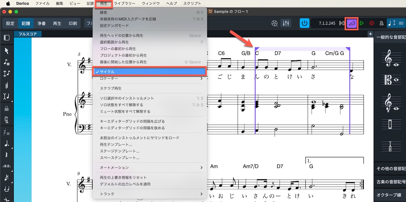The width and height of the screenshot is (406, 202).
Task: Open the ライブラリー menu
Action: pyautogui.click(x=124, y=4)
